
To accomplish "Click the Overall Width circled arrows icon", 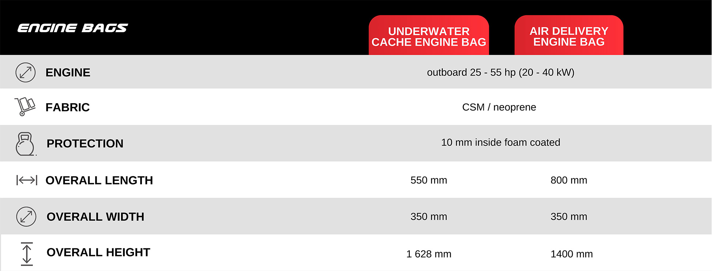I will coord(26,217).
